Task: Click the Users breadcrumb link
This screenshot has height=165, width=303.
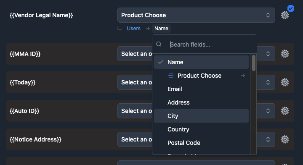Action: (133, 29)
